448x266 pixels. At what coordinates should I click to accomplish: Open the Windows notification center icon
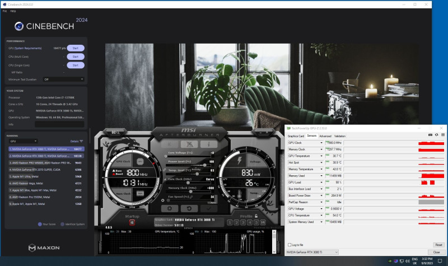440,261
